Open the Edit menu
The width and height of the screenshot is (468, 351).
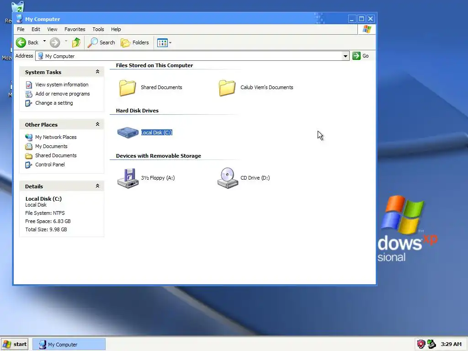[x=36, y=29]
